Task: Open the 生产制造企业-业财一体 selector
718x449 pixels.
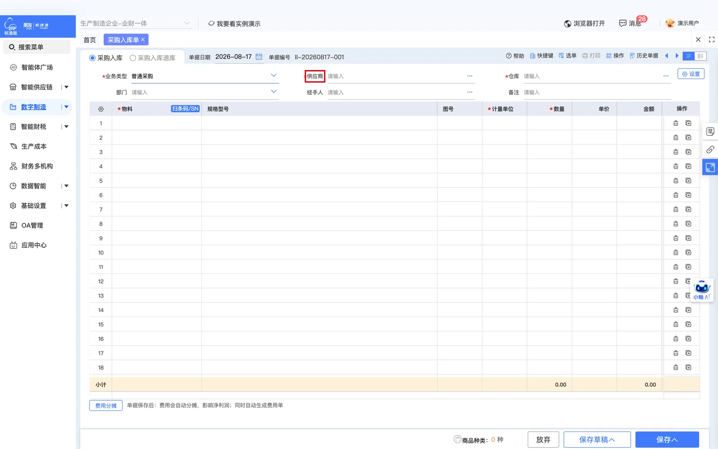Action: click(x=136, y=23)
